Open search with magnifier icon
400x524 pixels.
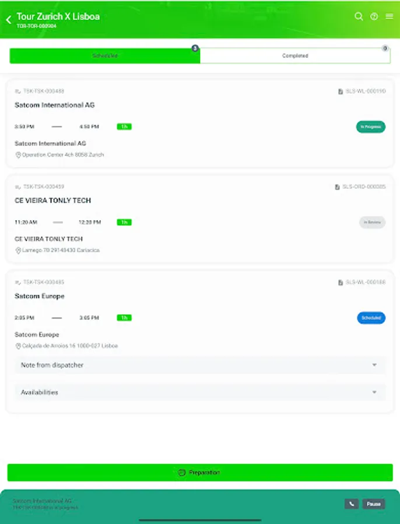click(359, 16)
